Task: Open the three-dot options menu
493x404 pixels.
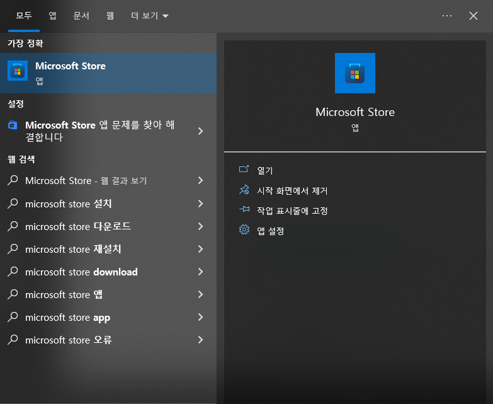Action: click(x=447, y=16)
